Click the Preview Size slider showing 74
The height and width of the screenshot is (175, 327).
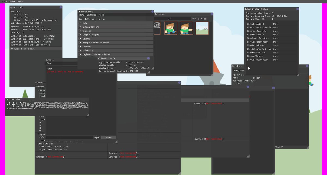click(172, 19)
